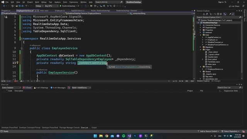Screen dimensions: 247x139
Task: Click the Solution Explorer search magnifier icon
Action: click(240, 17)
